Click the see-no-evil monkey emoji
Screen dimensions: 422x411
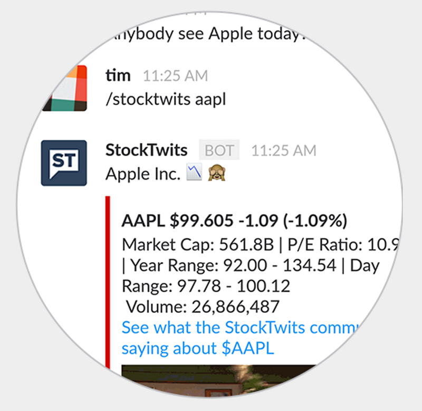(217, 174)
